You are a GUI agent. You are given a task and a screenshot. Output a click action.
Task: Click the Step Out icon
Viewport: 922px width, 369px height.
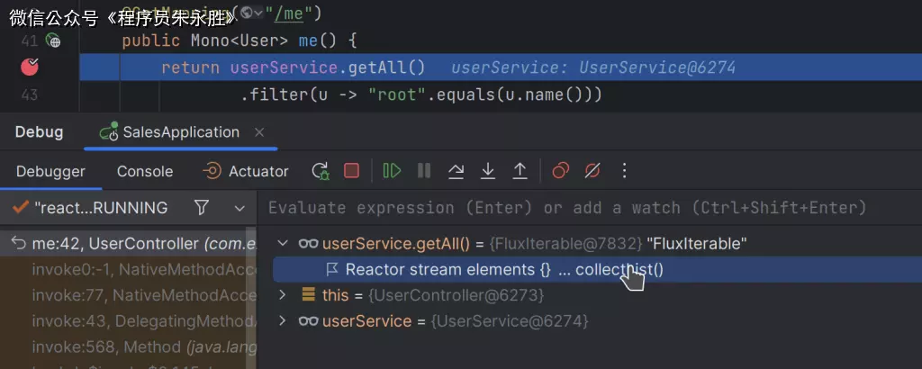click(520, 171)
